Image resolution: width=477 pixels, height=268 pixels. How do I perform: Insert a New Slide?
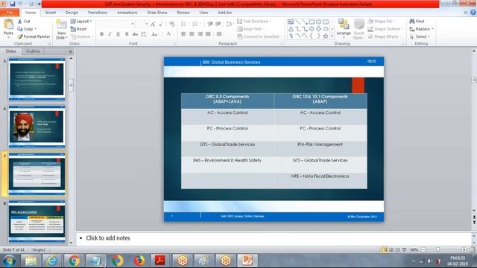pyautogui.click(x=61, y=30)
